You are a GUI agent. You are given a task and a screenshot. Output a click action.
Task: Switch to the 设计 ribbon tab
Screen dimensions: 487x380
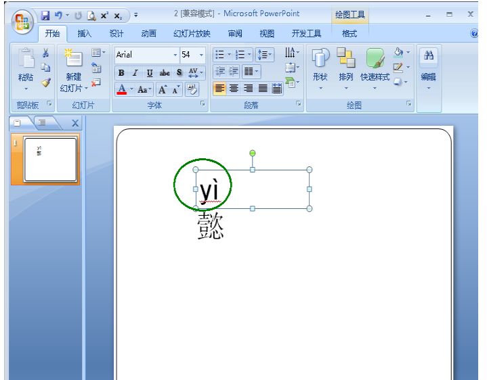117,34
